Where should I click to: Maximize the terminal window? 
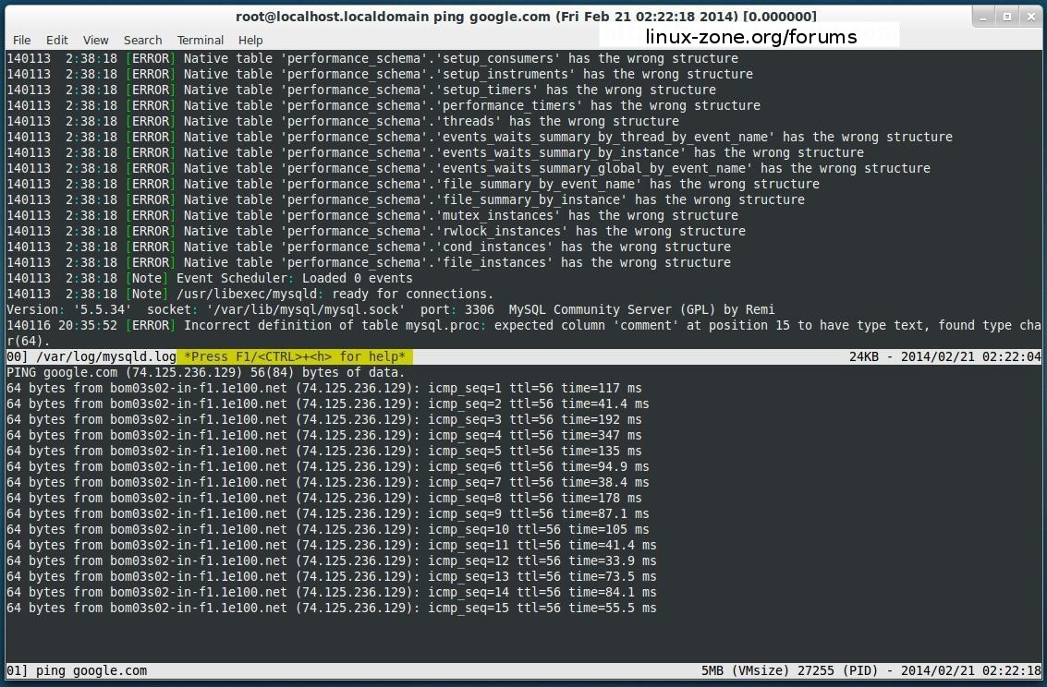pos(1006,16)
